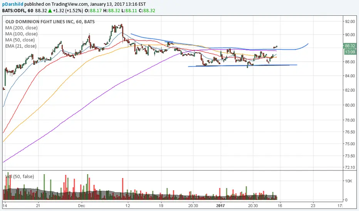Screen dimensions: 359x211
Task: Click the Dec label on time axis
Action: coord(82,206)
